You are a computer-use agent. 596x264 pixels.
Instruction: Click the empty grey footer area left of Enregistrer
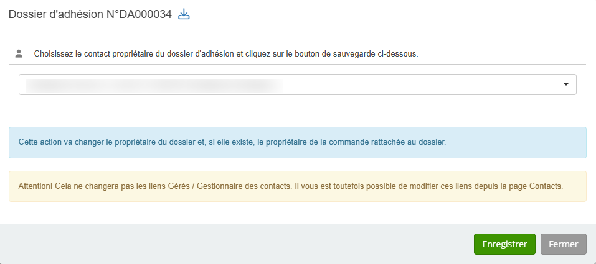click(237, 244)
